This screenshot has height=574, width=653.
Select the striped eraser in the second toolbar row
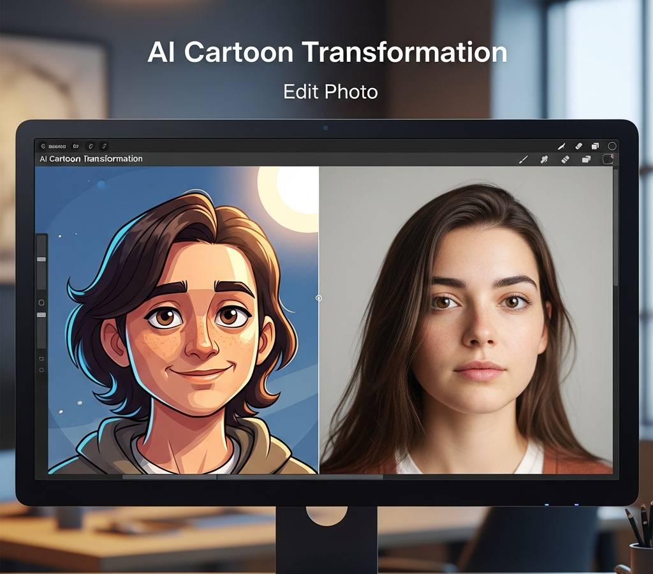(x=565, y=159)
